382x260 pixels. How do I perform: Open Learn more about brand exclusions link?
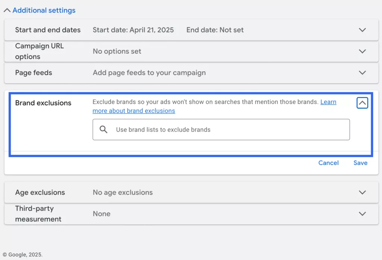215,106
